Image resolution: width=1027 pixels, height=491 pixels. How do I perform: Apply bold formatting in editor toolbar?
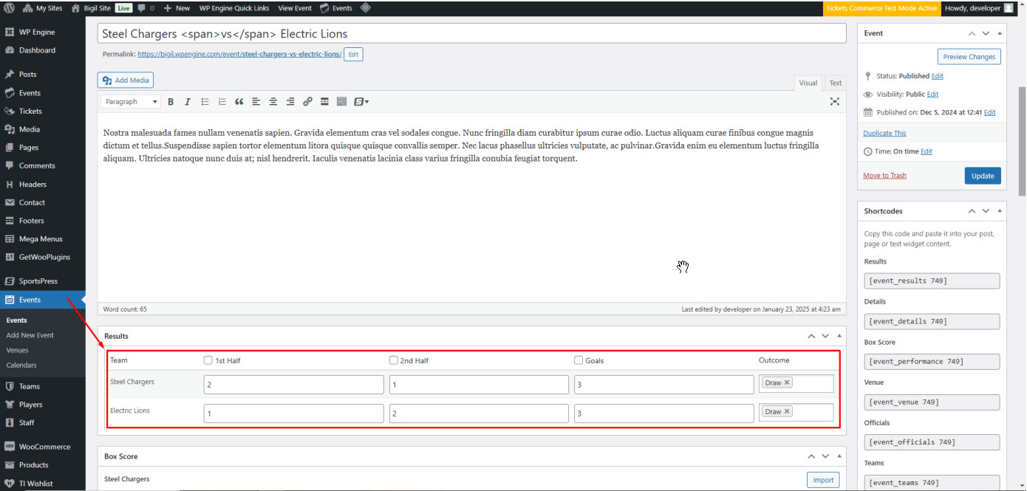171,102
